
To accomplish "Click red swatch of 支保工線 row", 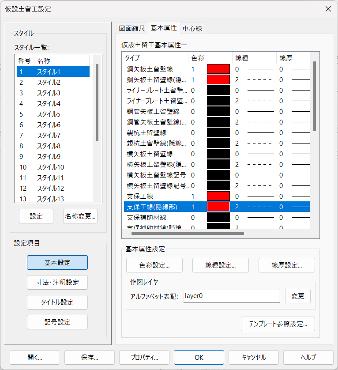I will (218, 196).
